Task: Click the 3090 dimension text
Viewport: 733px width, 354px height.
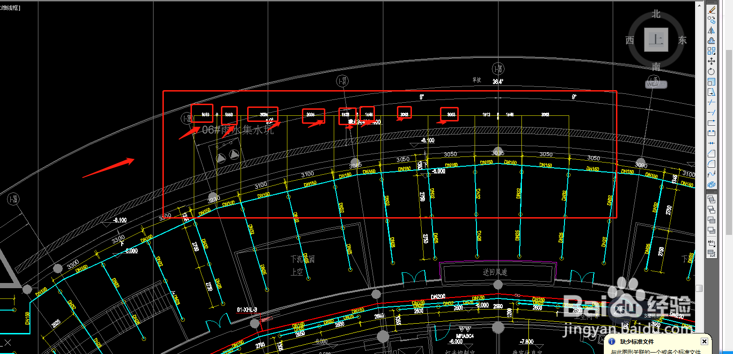Action: [x=640, y=165]
